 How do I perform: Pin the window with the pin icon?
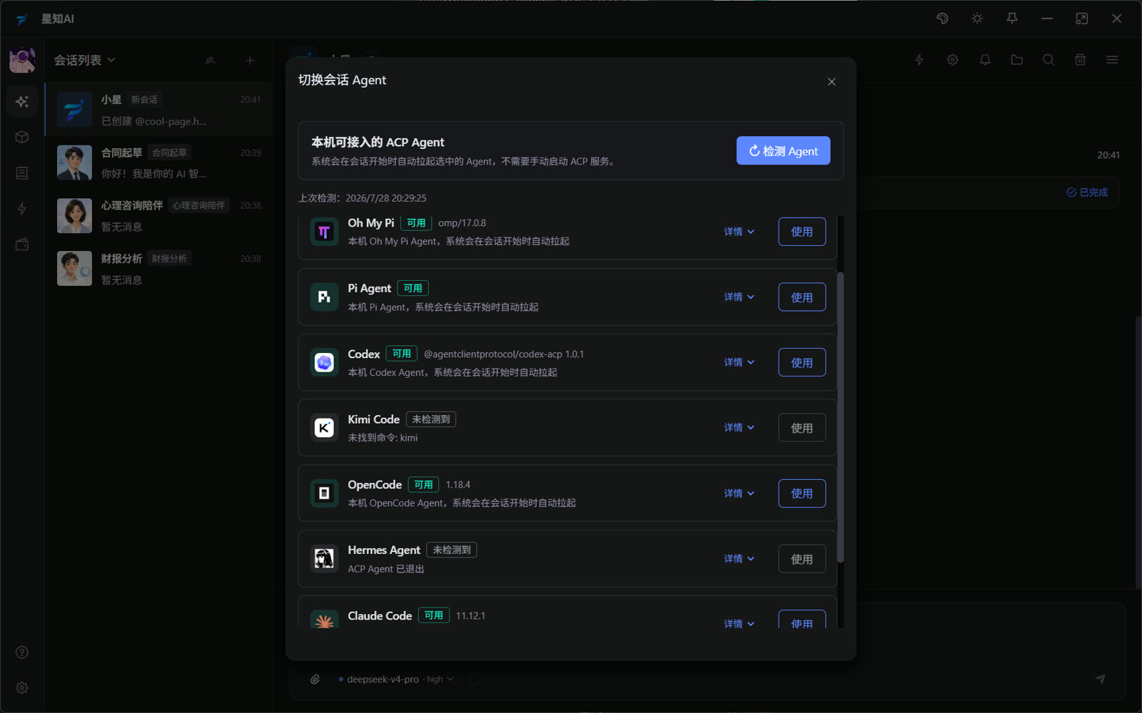(1012, 19)
